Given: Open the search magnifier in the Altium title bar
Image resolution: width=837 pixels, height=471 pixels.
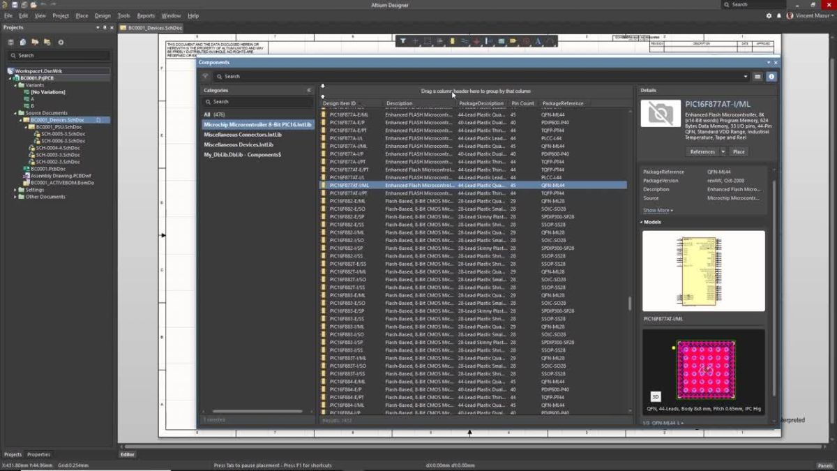Looking at the screenshot, I should (727, 4).
